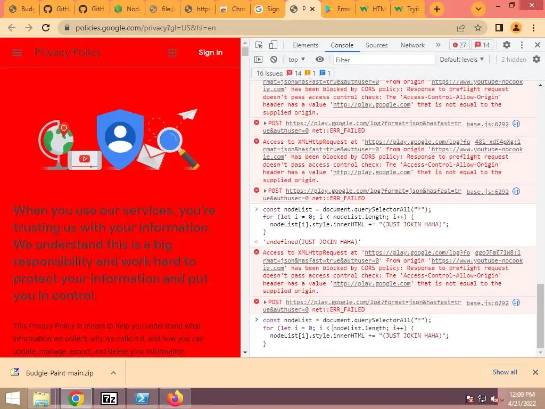545x409 pixels.
Task: Close the DevTools panel
Action: (538, 45)
